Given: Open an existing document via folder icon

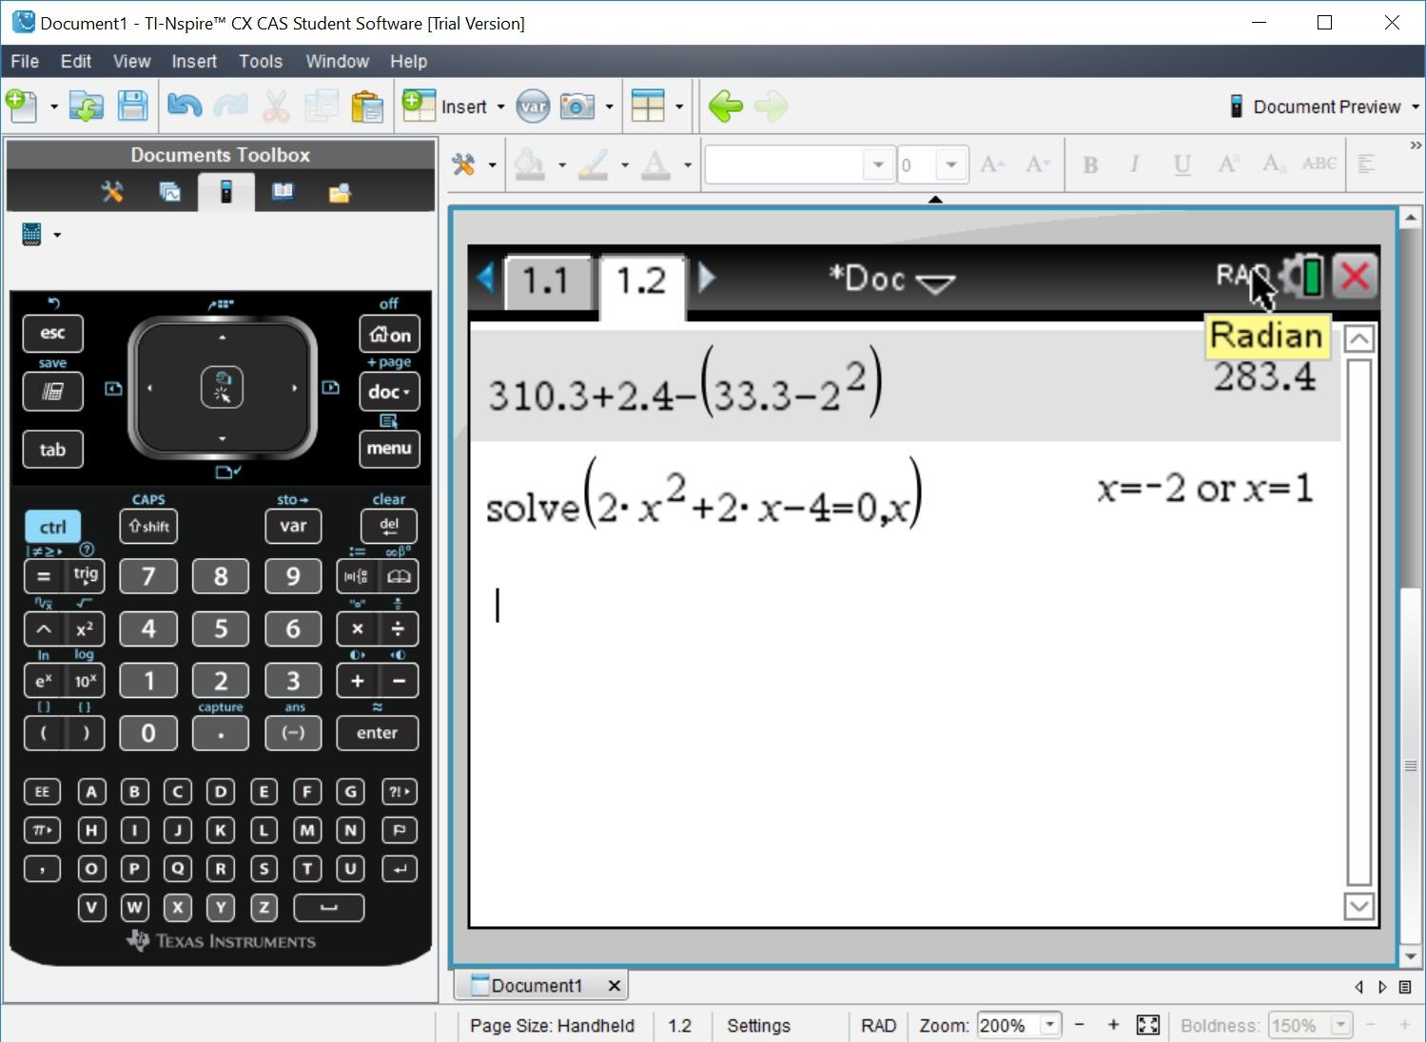Looking at the screenshot, I should pos(86,106).
